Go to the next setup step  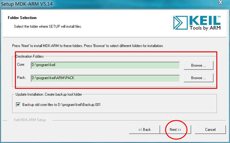click(x=175, y=130)
